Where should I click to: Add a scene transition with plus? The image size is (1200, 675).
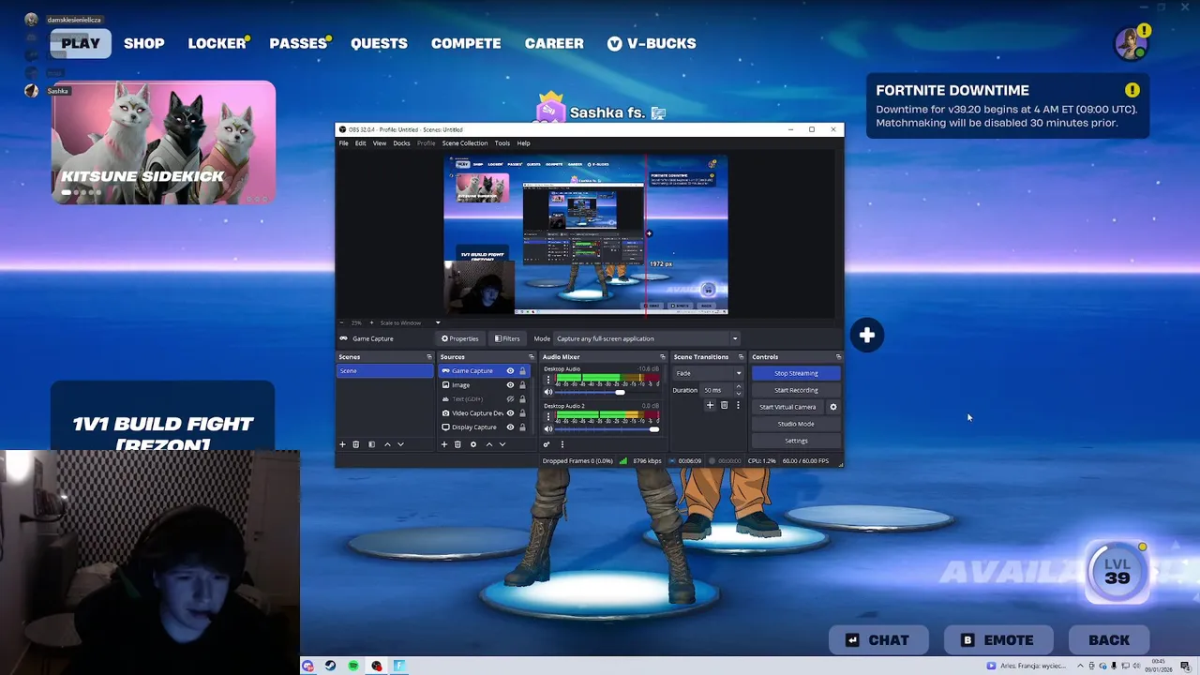point(710,406)
